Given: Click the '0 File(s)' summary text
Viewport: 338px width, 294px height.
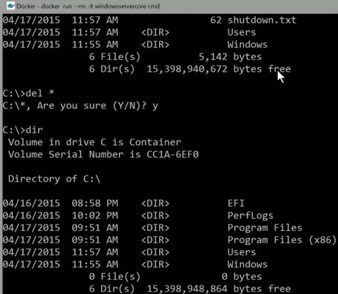Looking at the screenshot, I should (115, 277).
